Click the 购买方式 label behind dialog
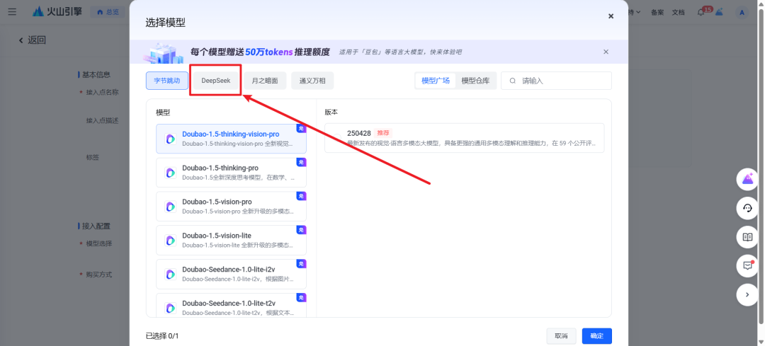This screenshot has height=346, width=765. pos(99,275)
